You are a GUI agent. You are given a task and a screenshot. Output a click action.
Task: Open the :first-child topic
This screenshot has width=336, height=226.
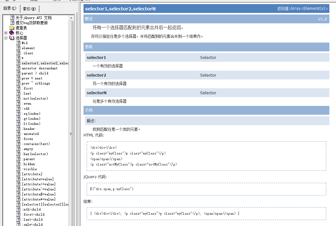[33, 214]
